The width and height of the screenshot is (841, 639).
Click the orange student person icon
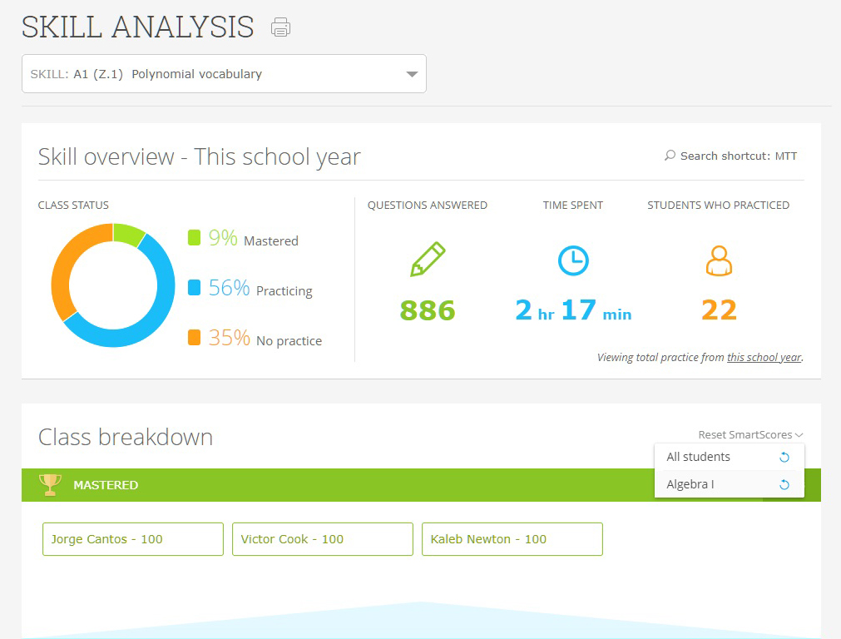(719, 260)
